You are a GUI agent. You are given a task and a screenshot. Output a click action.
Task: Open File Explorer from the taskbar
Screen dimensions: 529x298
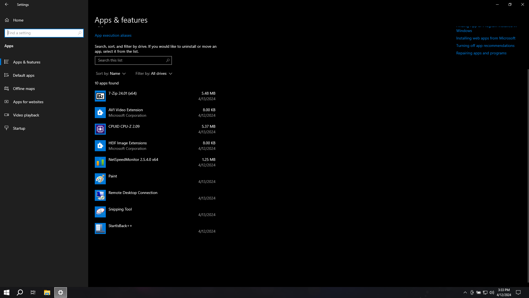click(x=47, y=292)
